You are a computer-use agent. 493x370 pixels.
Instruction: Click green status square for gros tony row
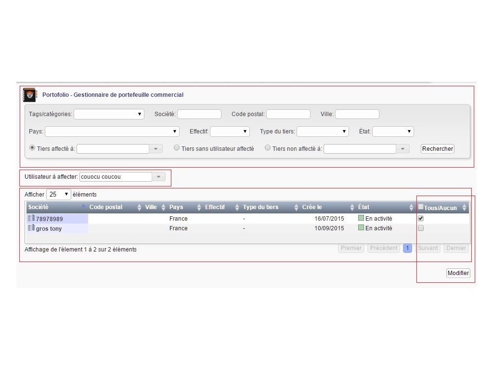[x=361, y=228]
